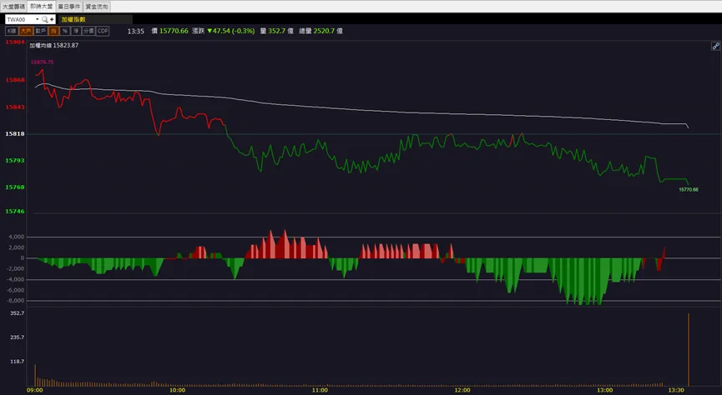Viewport: 722px width, 395px height.
Task: Click the 4,000 histogram axis label
Action: point(16,237)
